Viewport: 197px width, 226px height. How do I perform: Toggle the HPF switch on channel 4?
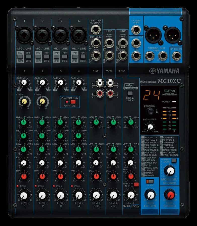83,57
